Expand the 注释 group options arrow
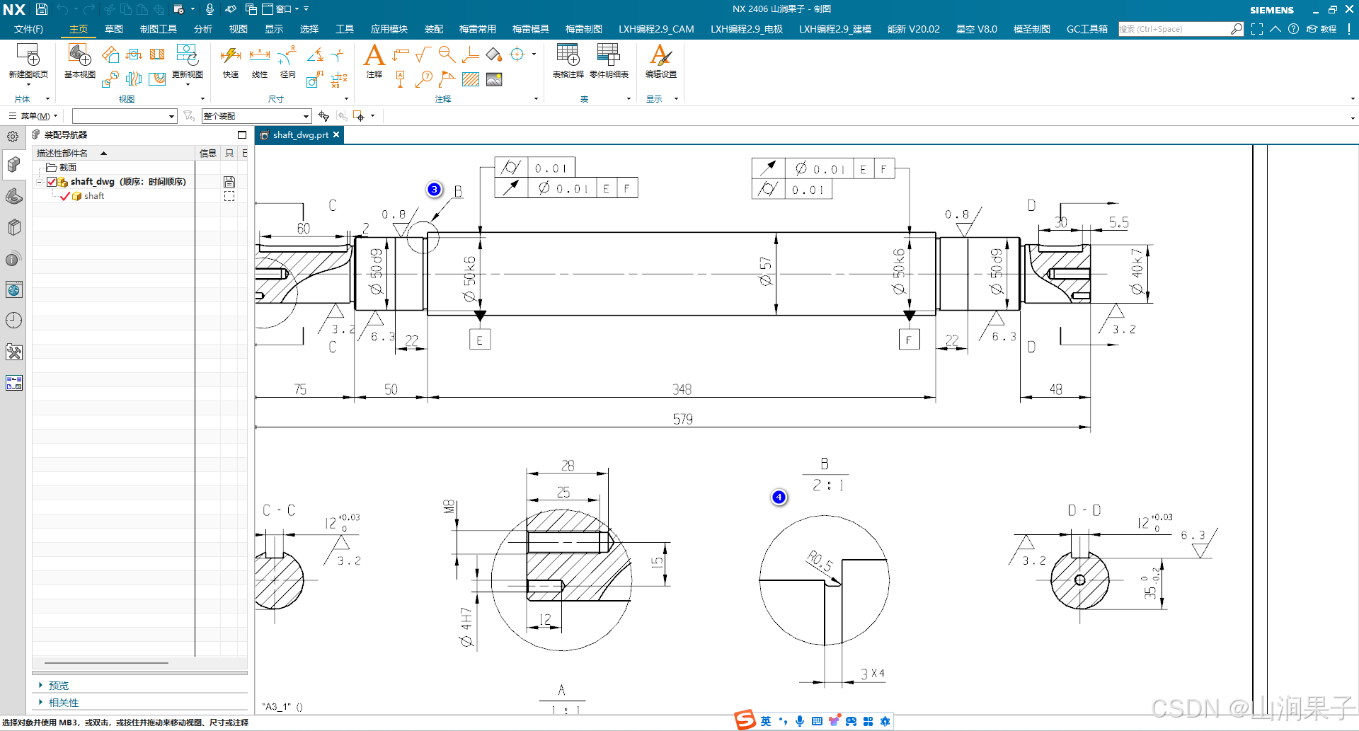Screen dimensions: 1359x731 click(x=536, y=99)
